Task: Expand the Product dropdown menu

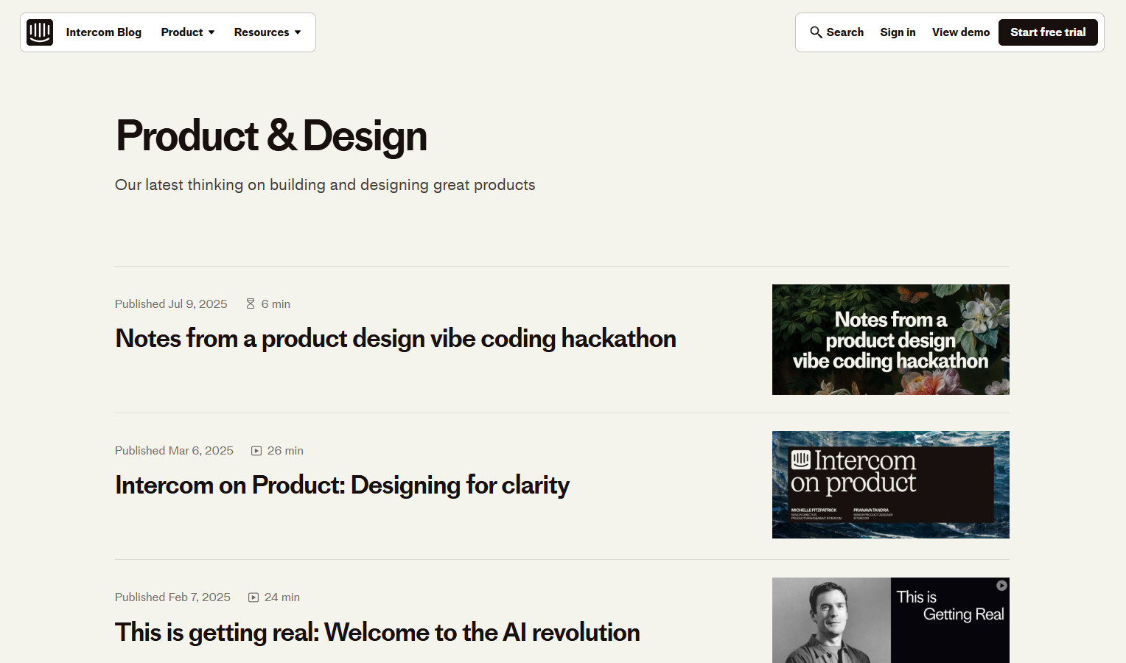Action: [187, 32]
